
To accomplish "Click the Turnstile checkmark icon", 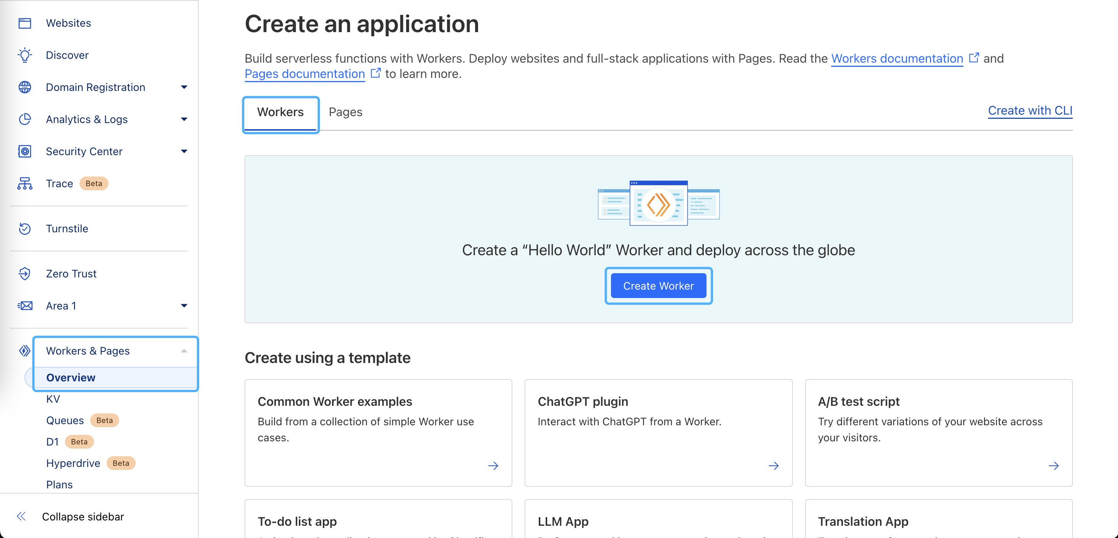I will point(25,228).
